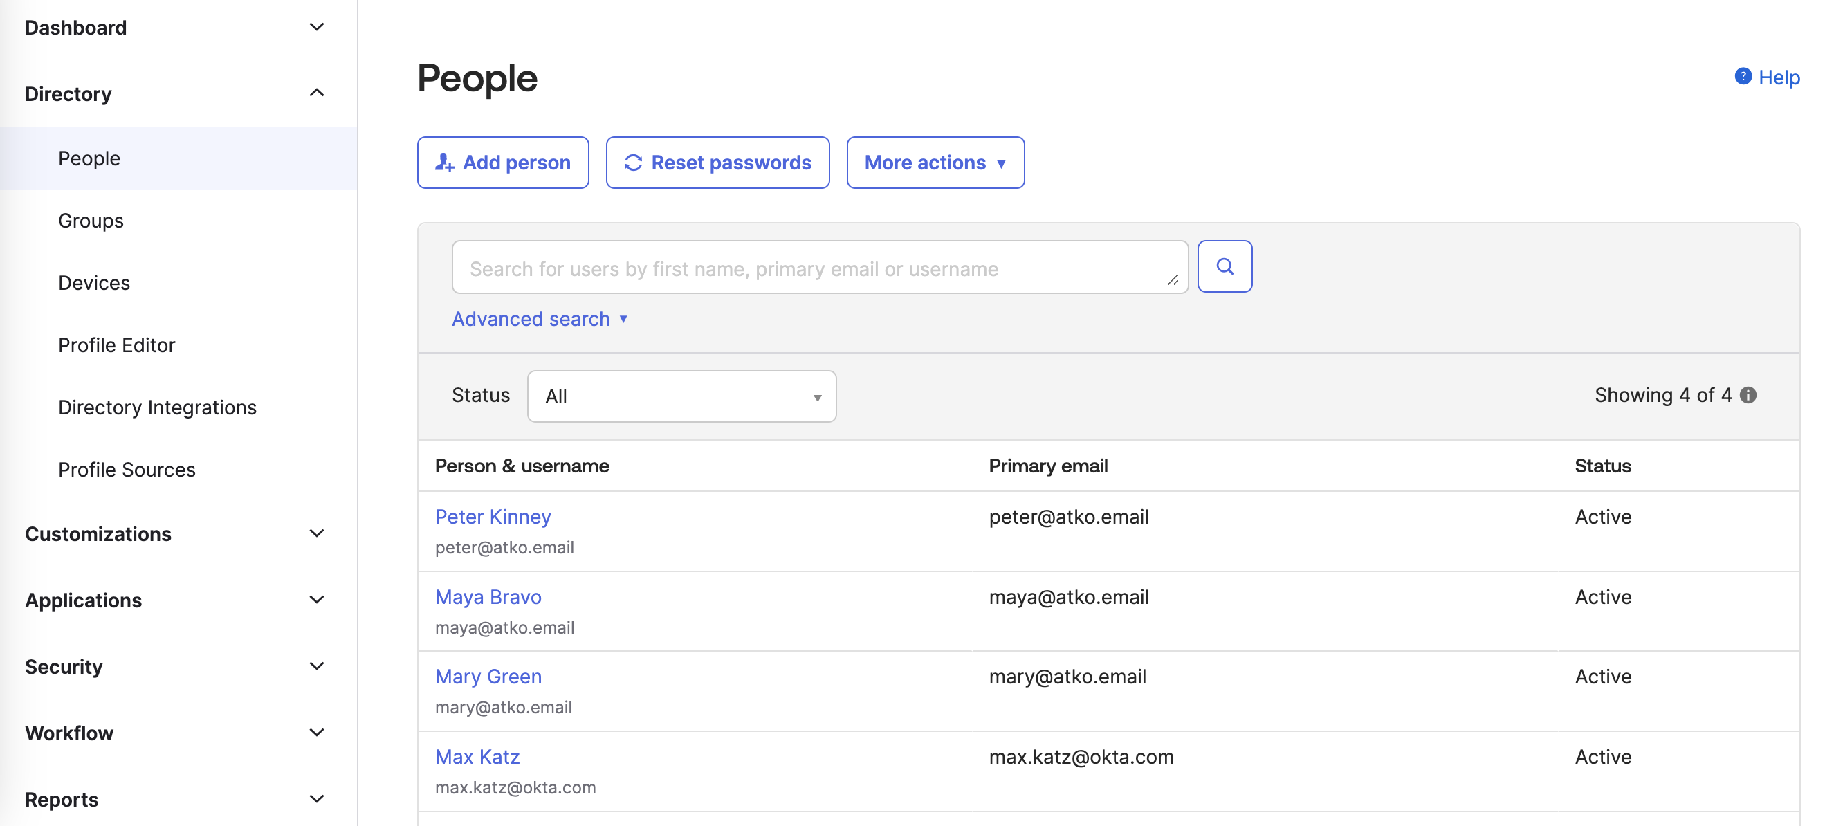Click the info icon beside Showing 4 of 4
Screen dimensions: 1825x826
point(1748,395)
